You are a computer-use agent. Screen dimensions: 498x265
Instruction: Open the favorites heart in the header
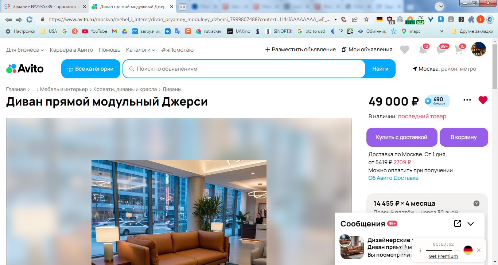[x=405, y=50]
